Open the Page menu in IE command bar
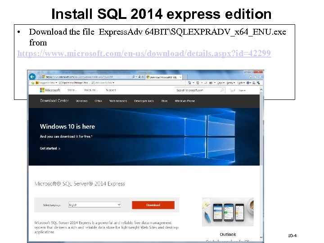The width and height of the screenshot is (324, 243). coord(221,83)
